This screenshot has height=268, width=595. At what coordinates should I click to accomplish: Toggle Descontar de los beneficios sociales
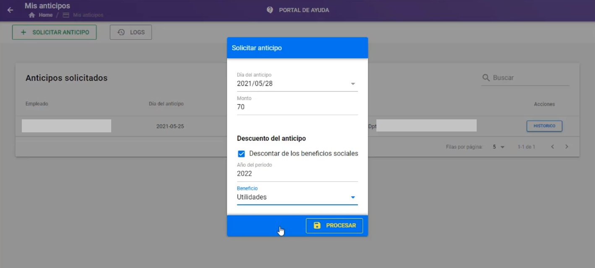tap(241, 154)
